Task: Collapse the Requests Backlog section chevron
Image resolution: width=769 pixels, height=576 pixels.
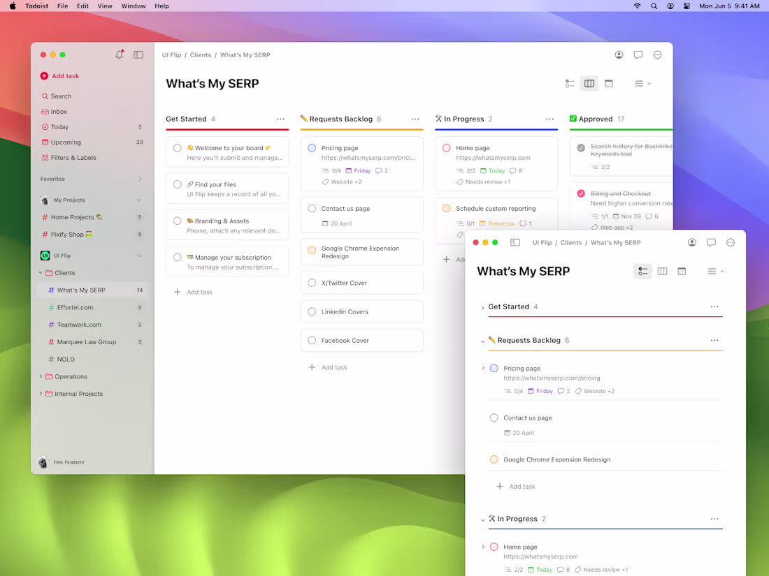Action: click(x=482, y=340)
